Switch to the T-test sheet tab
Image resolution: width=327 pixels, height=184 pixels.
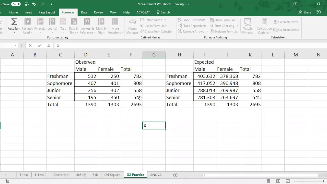pyautogui.click(x=24, y=175)
